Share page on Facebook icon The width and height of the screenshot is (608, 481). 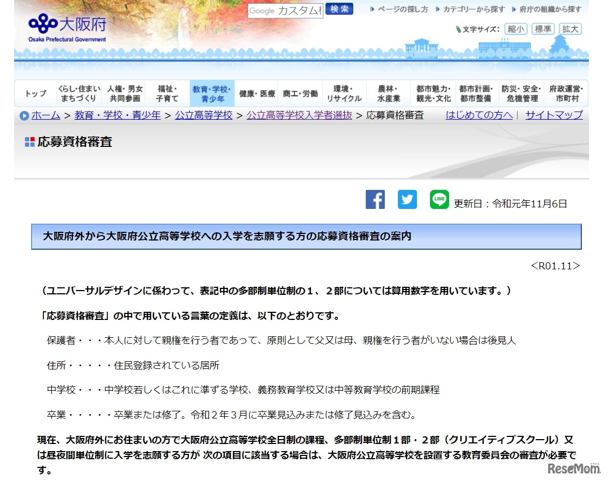point(375,199)
